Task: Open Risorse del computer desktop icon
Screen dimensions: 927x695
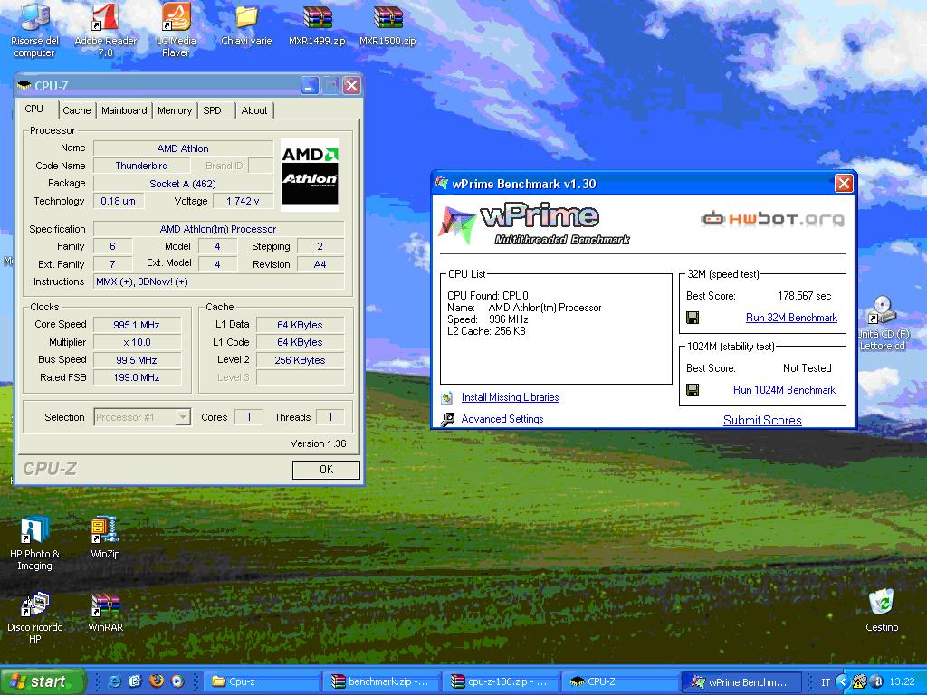Action: pyautogui.click(x=34, y=31)
